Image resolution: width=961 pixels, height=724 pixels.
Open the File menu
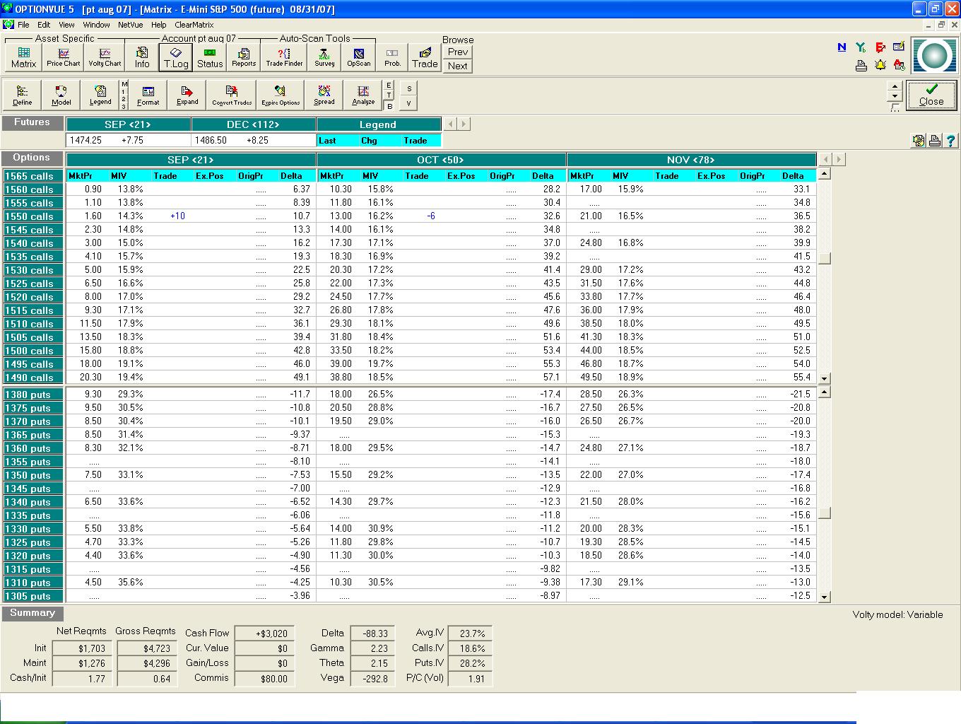point(23,25)
